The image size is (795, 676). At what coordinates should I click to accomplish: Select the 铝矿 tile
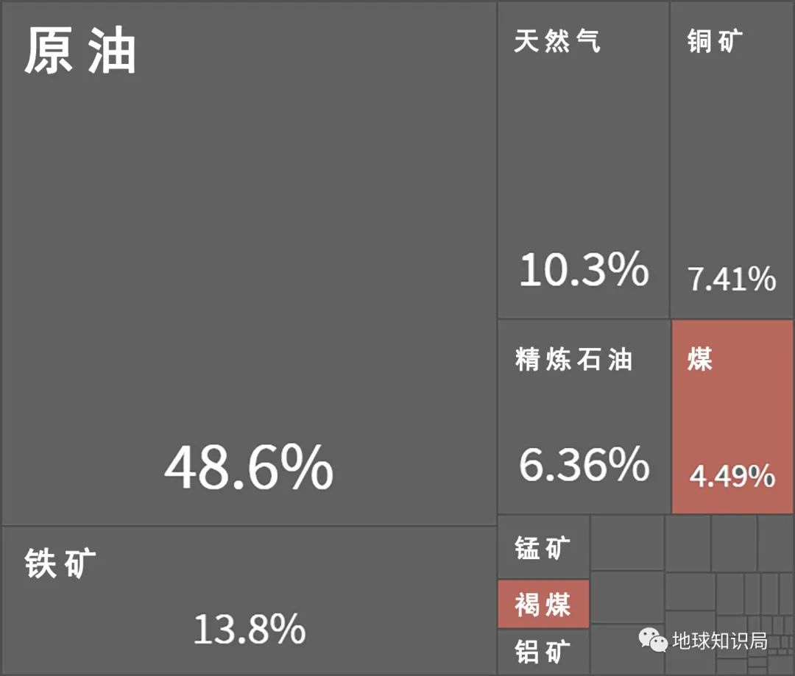tap(543, 652)
